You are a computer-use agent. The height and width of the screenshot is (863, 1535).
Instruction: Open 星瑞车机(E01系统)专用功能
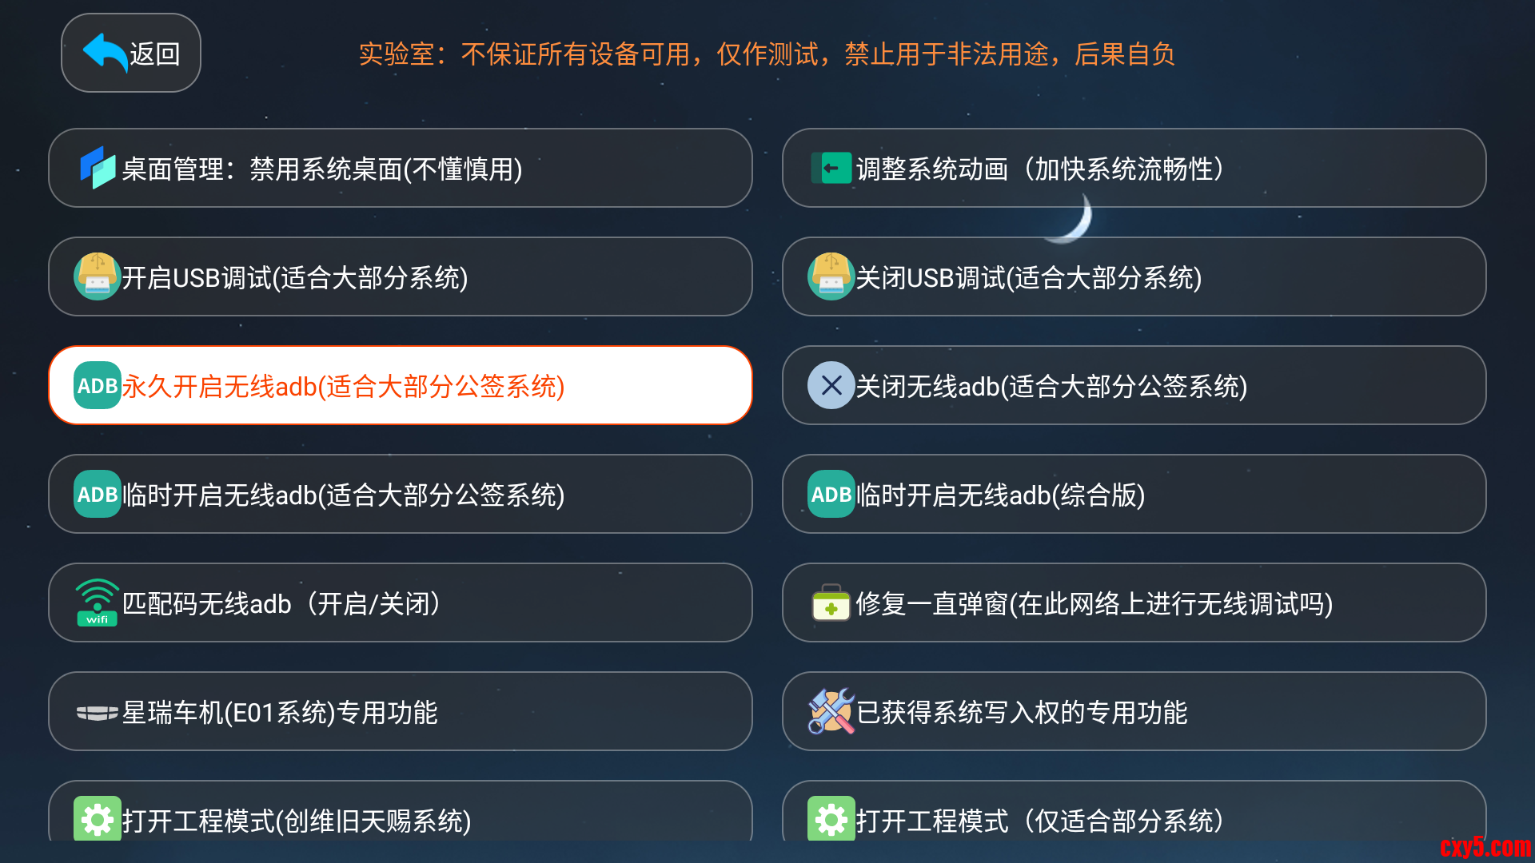coord(400,710)
